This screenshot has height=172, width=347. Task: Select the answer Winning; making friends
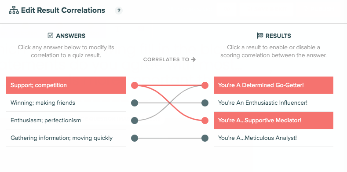pyautogui.click(x=66, y=102)
